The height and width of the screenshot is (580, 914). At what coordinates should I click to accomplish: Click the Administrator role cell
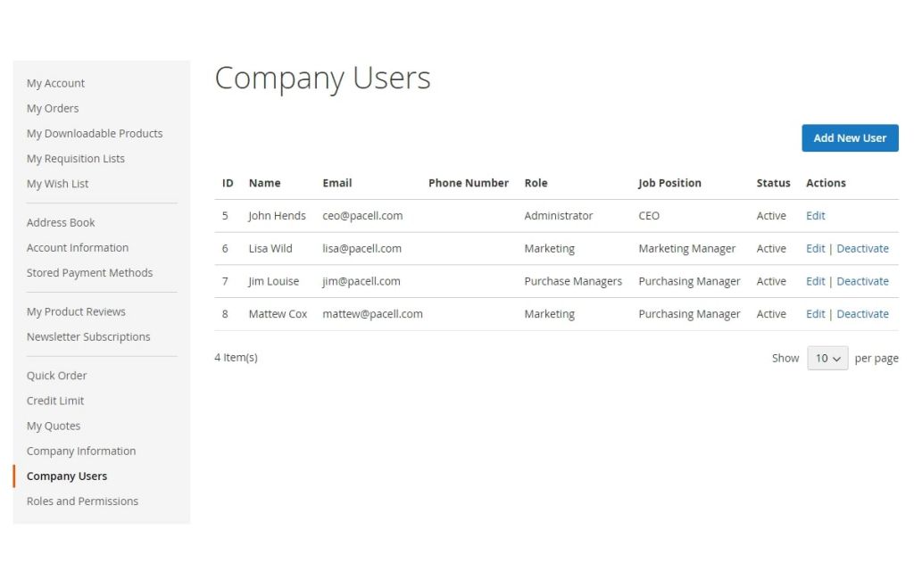[559, 216]
